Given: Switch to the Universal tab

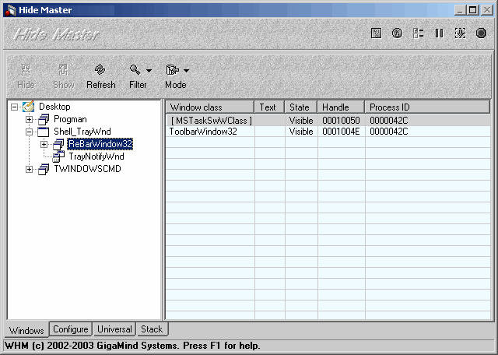Looking at the screenshot, I should (114, 329).
